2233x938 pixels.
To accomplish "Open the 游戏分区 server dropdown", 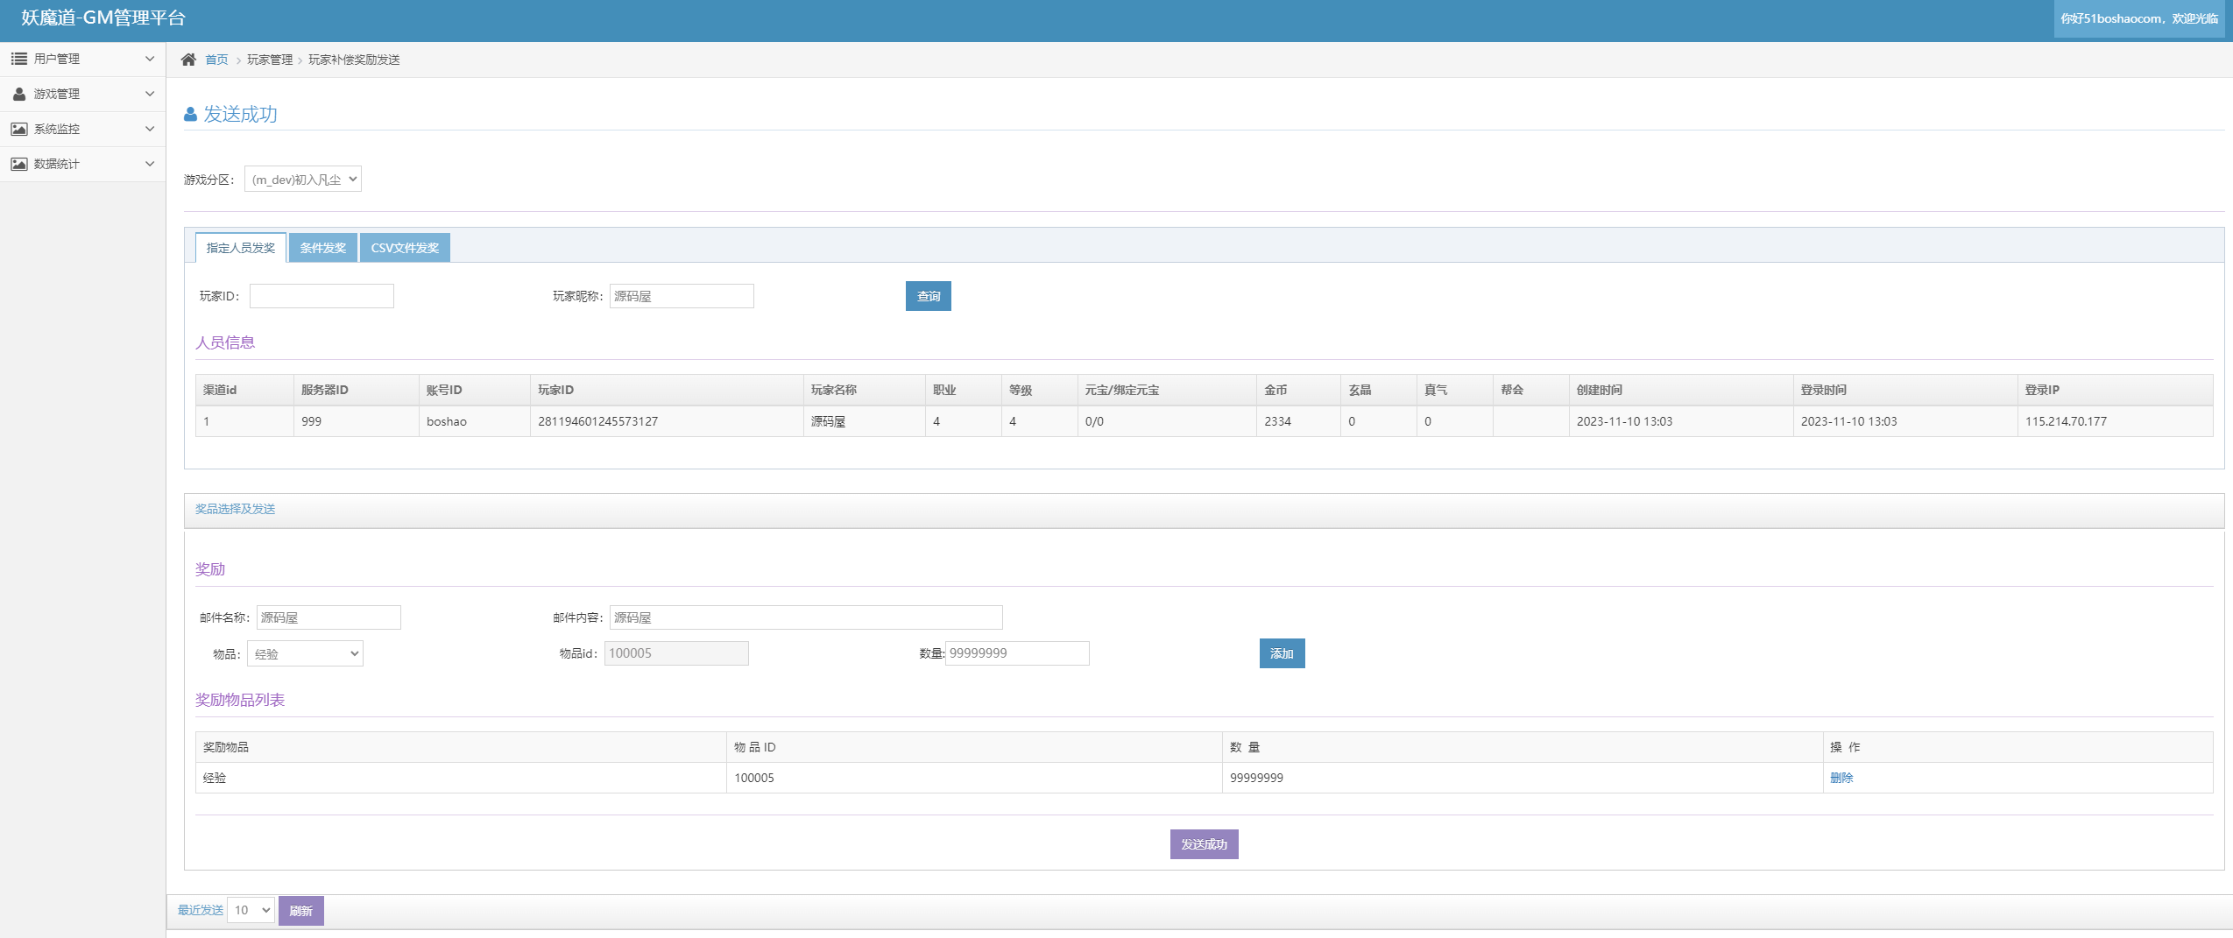I will click(x=303, y=180).
